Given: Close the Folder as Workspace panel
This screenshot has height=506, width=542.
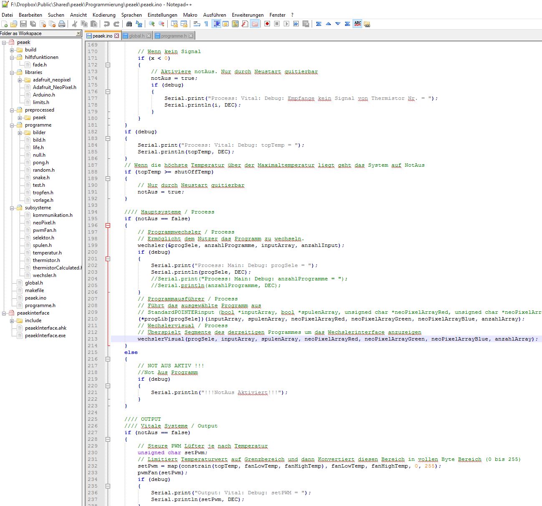Looking at the screenshot, I should (x=79, y=33).
